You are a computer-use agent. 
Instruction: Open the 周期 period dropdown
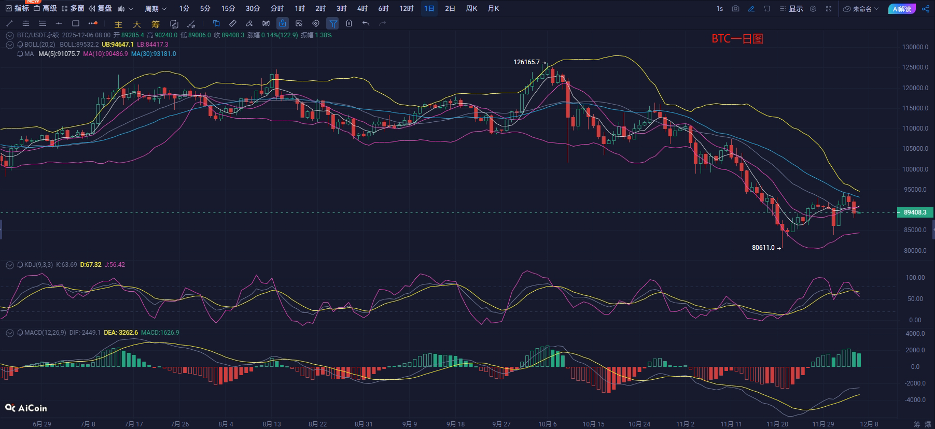[155, 9]
